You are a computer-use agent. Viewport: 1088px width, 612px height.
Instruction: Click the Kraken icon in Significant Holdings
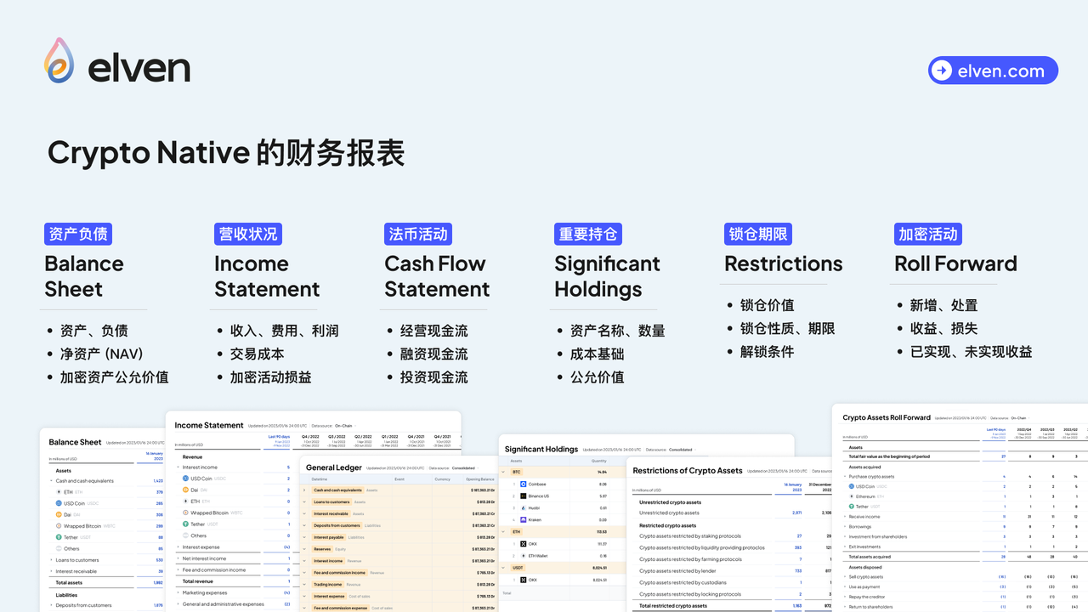pyautogui.click(x=523, y=519)
